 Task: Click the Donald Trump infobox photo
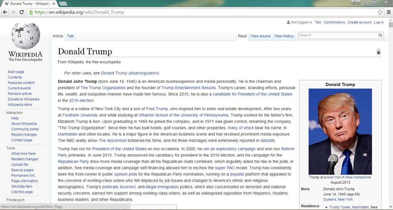pos(340,132)
